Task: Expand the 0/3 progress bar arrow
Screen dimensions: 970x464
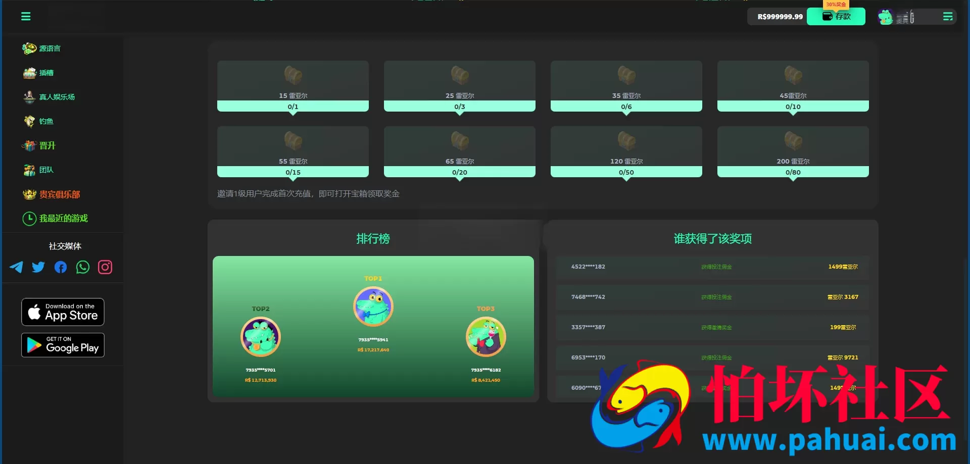Action: 460,114
